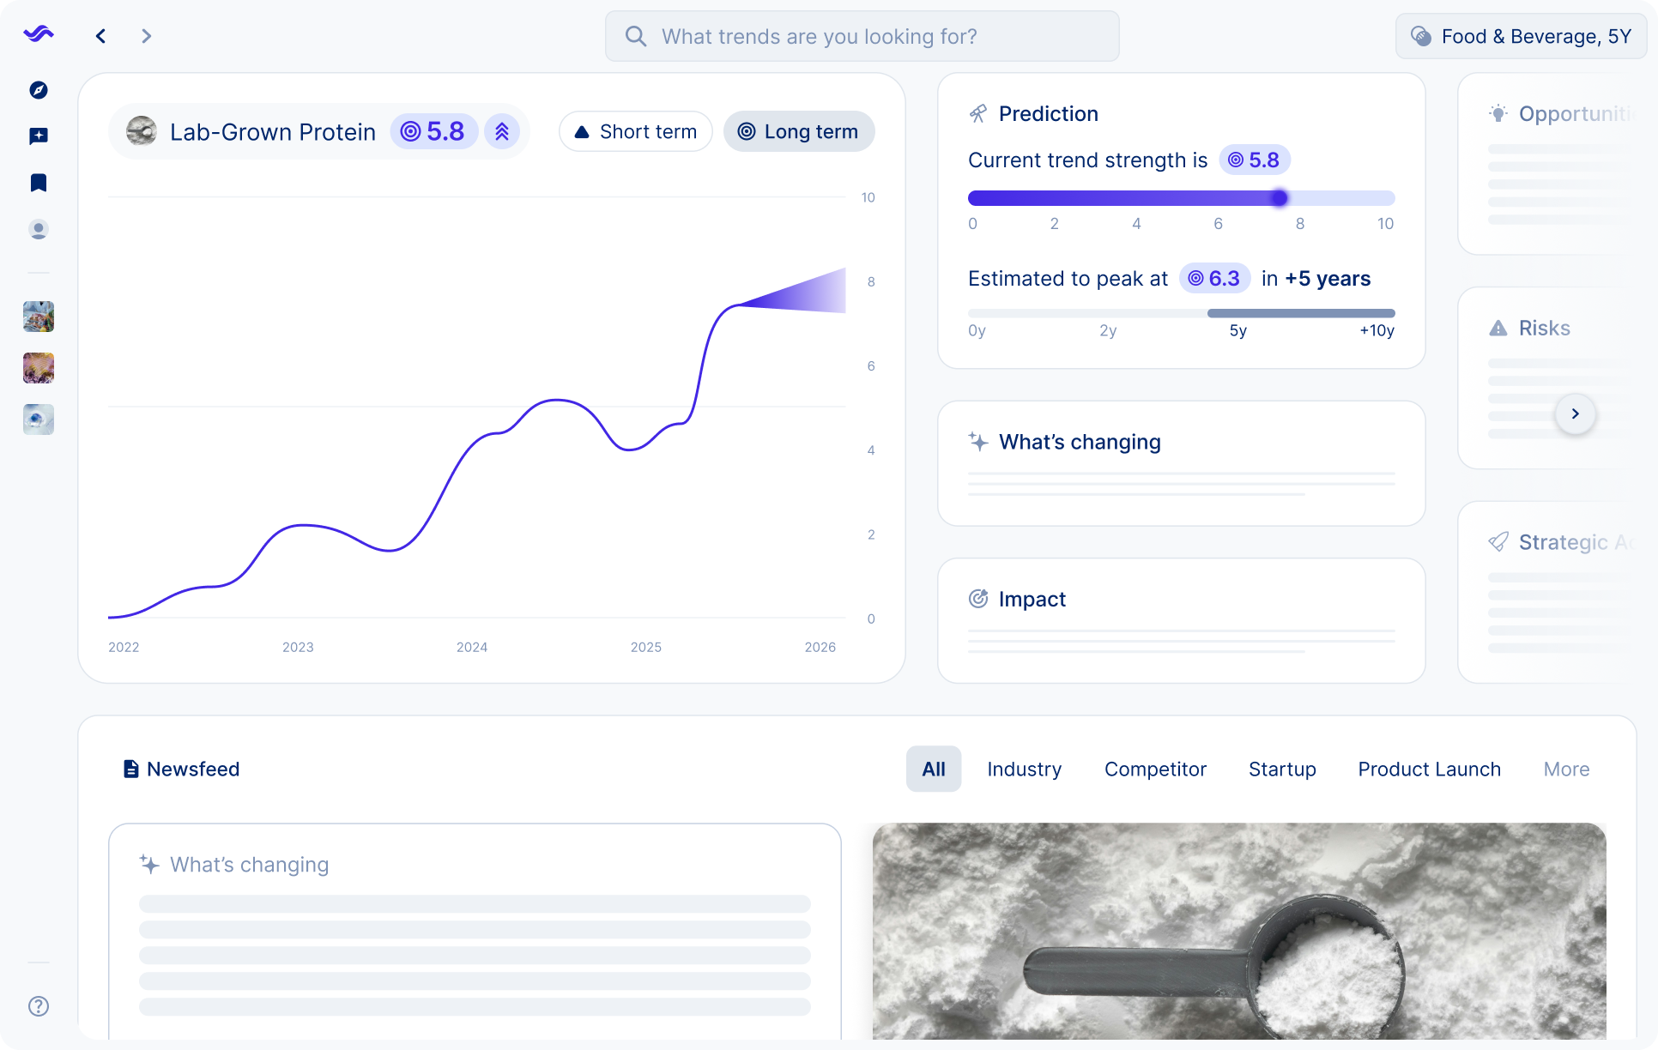Image resolution: width=1658 pixels, height=1050 pixels.
Task: Open the bookmarks icon in sidebar
Action: (38, 183)
